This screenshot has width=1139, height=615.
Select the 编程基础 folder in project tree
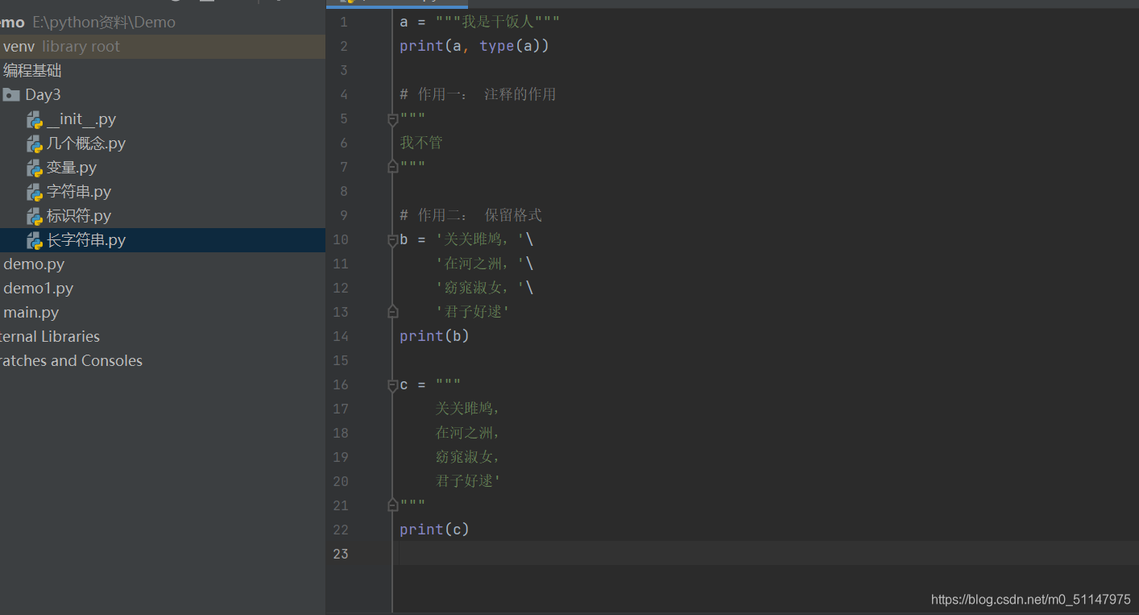[32, 71]
